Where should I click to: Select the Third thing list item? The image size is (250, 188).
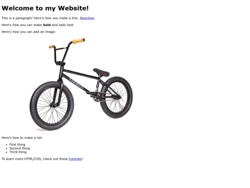18,152
